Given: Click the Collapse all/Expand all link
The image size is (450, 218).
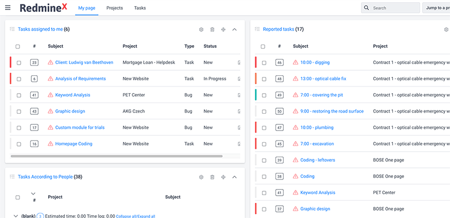Looking at the screenshot, I should (x=135, y=216).
